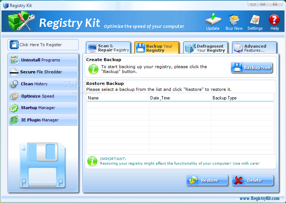The image size is (286, 203).
Task: Click the padlock icon beside Click Here To Register
Action: 14,45
